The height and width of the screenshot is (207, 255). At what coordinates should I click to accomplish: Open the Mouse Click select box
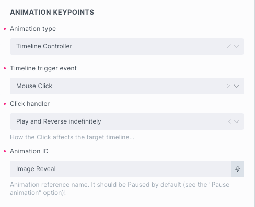point(127,86)
